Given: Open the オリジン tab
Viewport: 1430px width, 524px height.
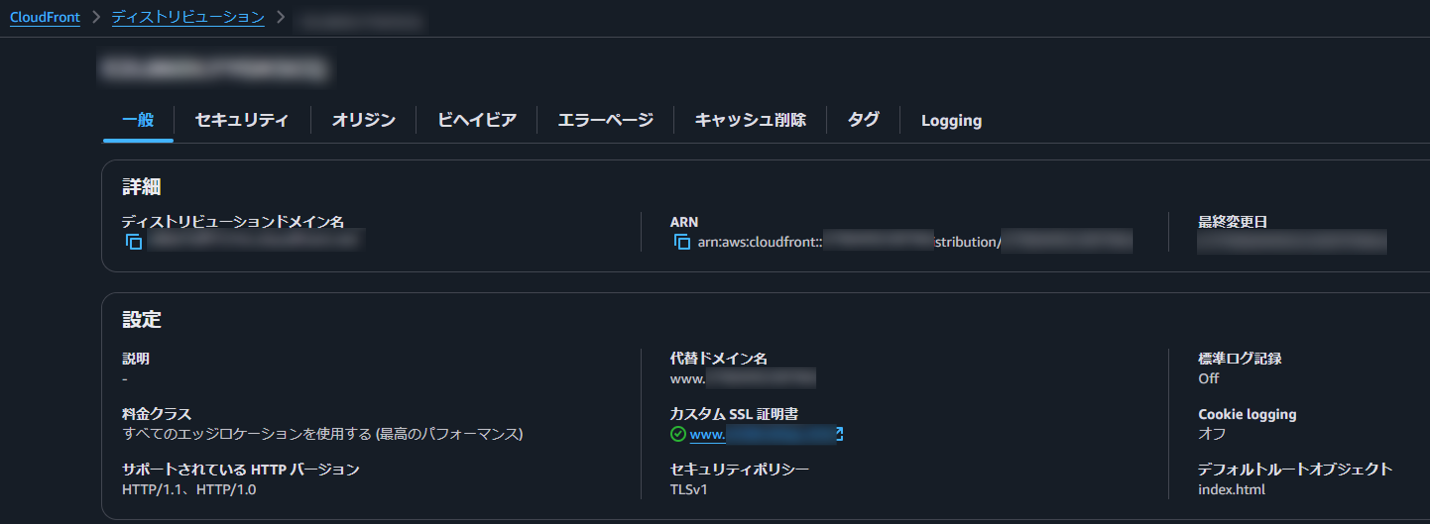Looking at the screenshot, I should (x=364, y=120).
